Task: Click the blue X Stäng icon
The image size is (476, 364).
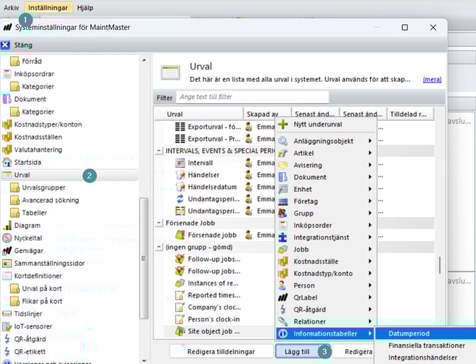Action: pos(6,44)
